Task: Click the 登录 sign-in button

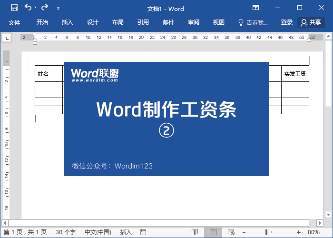Action: pyautogui.click(x=287, y=22)
